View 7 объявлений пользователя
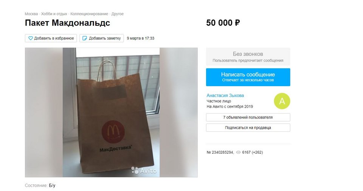This screenshot has height=191, width=363. coord(248,117)
